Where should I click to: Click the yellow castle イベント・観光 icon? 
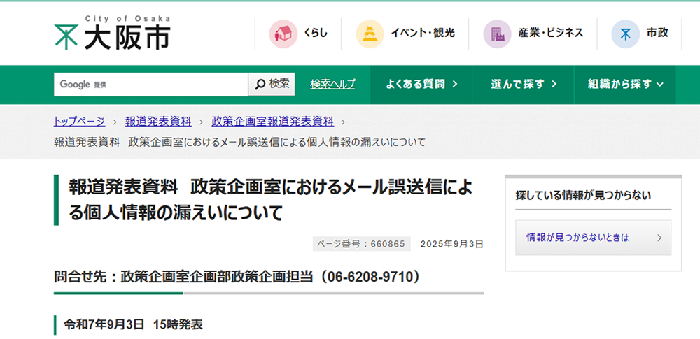(x=370, y=34)
